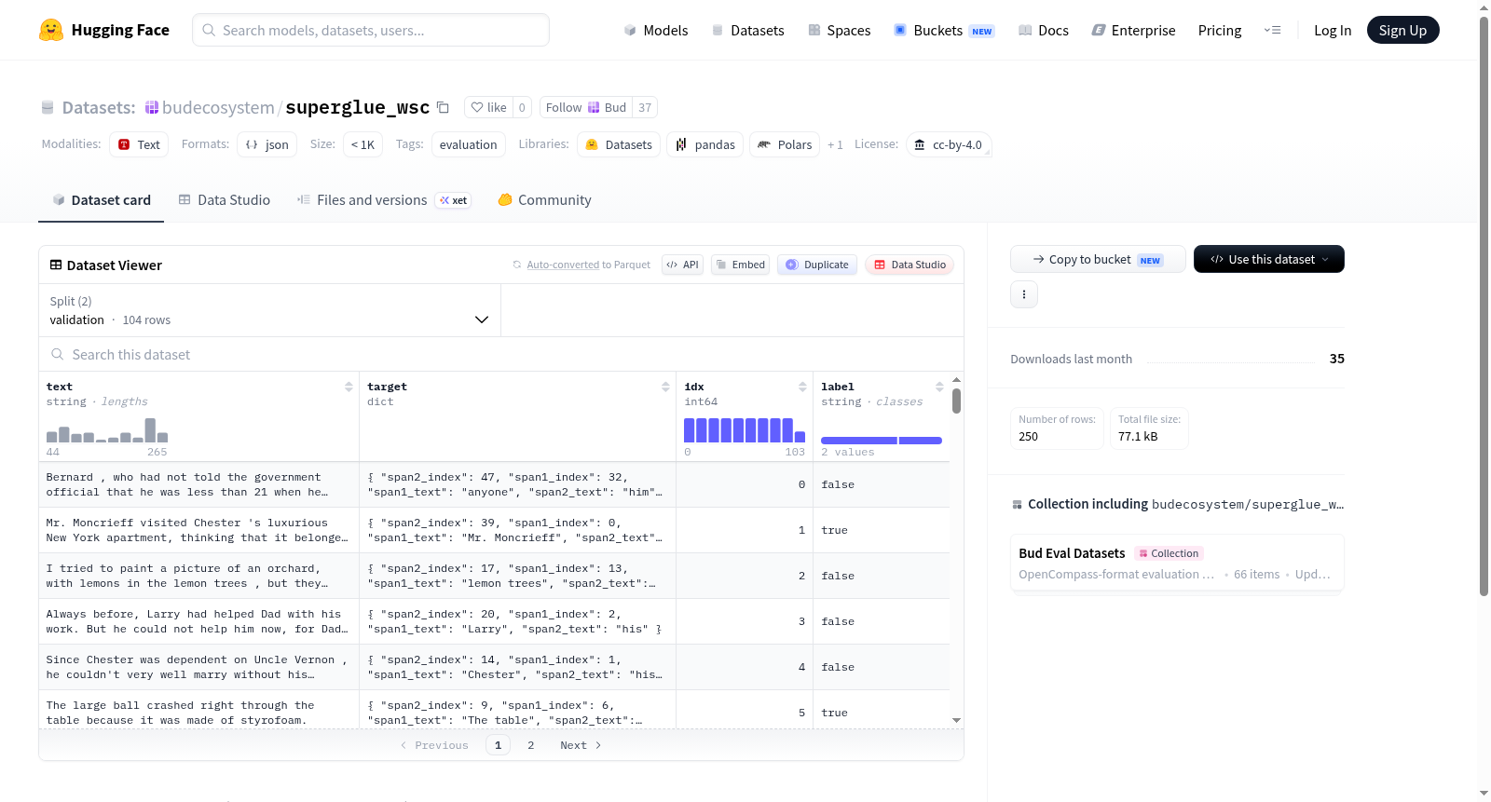This screenshot has height=802, width=1491.
Task: Sort the idx column
Action: click(802, 387)
